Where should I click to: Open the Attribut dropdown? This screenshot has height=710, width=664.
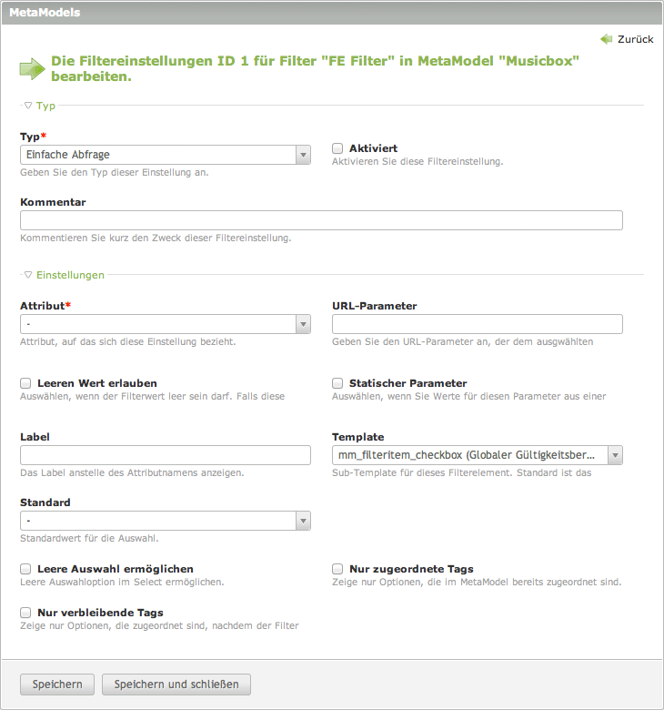(166, 324)
